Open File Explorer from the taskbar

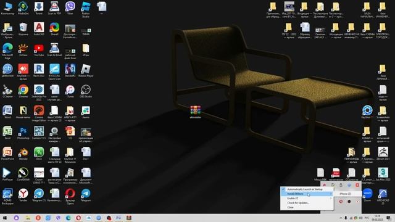(28, 218)
